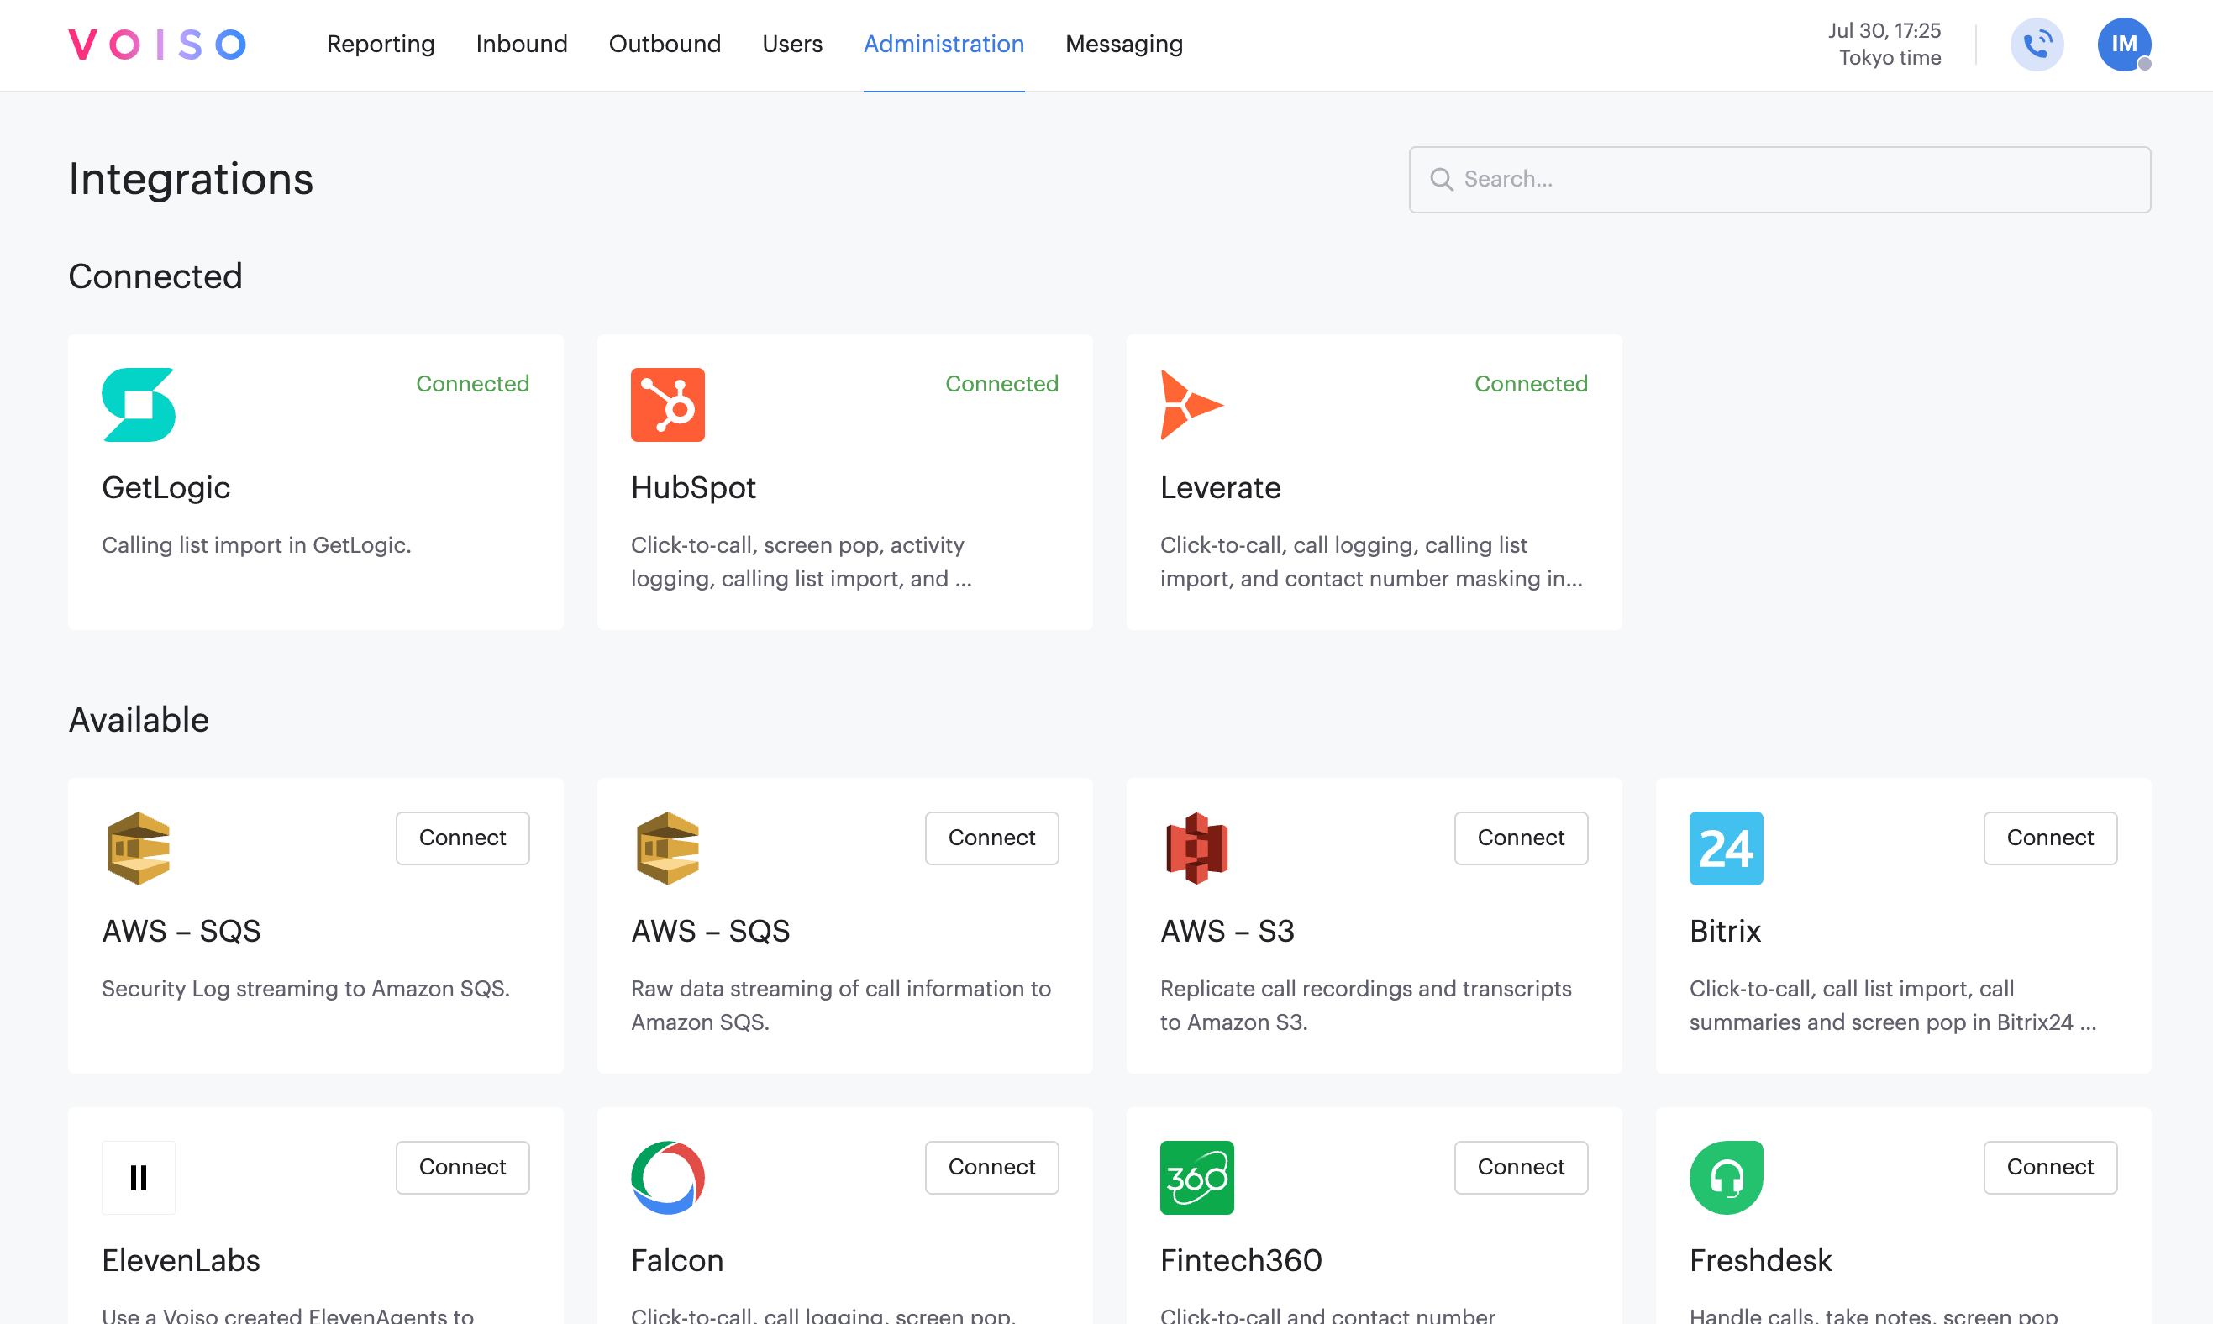Click the magnifier icon in search box
2213x1324 pixels.
point(1442,179)
